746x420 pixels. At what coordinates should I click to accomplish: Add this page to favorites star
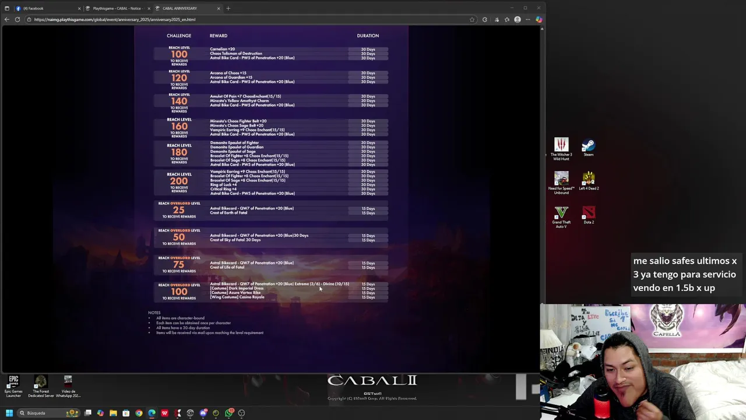tap(472, 19)
